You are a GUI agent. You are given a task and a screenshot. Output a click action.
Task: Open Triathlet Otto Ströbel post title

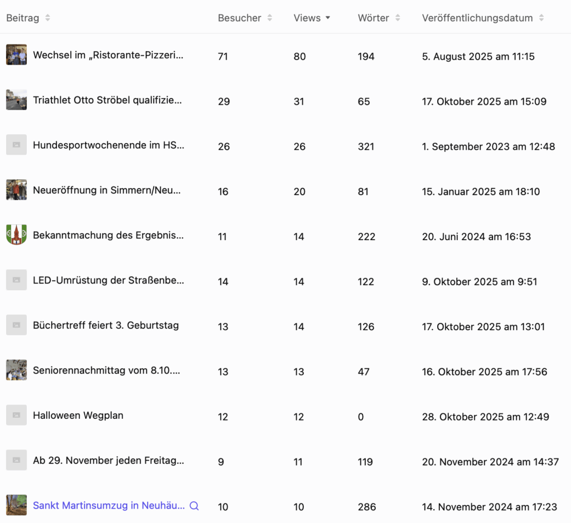click(x=107, y=100)
